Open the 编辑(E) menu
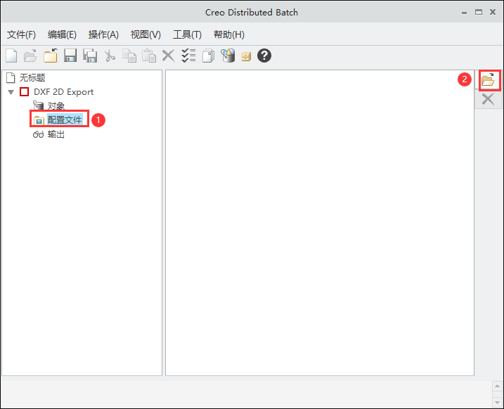The height and width of the screenshot is (409, 504). 62,34
